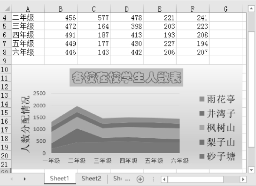The height and width of the screenshot is (186, 256).
Task: Click horizontal scrollbar right arrow
Action: click(243, 179)
